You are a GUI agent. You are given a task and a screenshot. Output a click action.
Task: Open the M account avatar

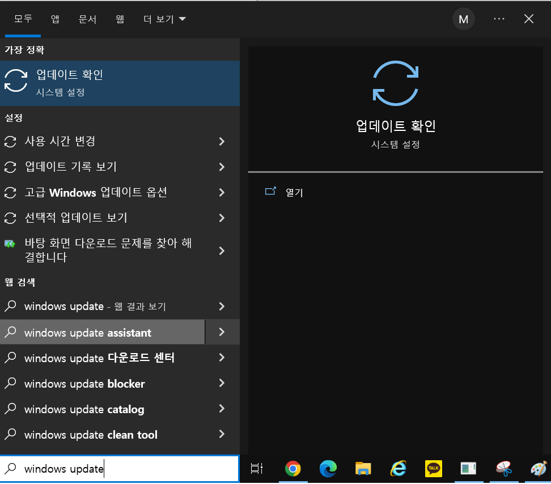(x=464, y=19)
